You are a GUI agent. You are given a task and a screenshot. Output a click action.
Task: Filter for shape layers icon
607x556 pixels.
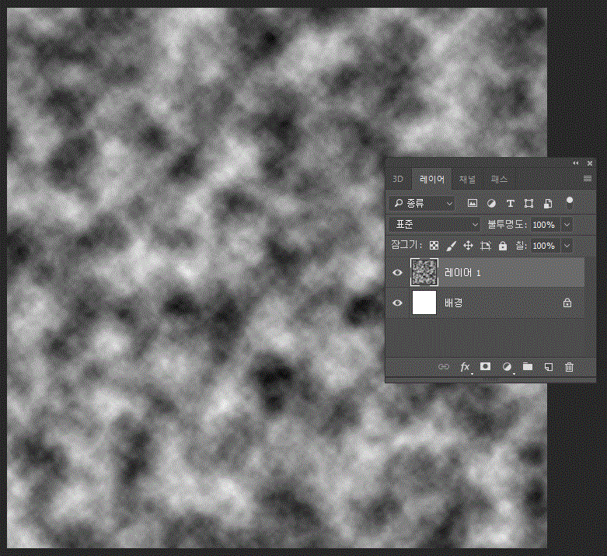coord(529,203)
